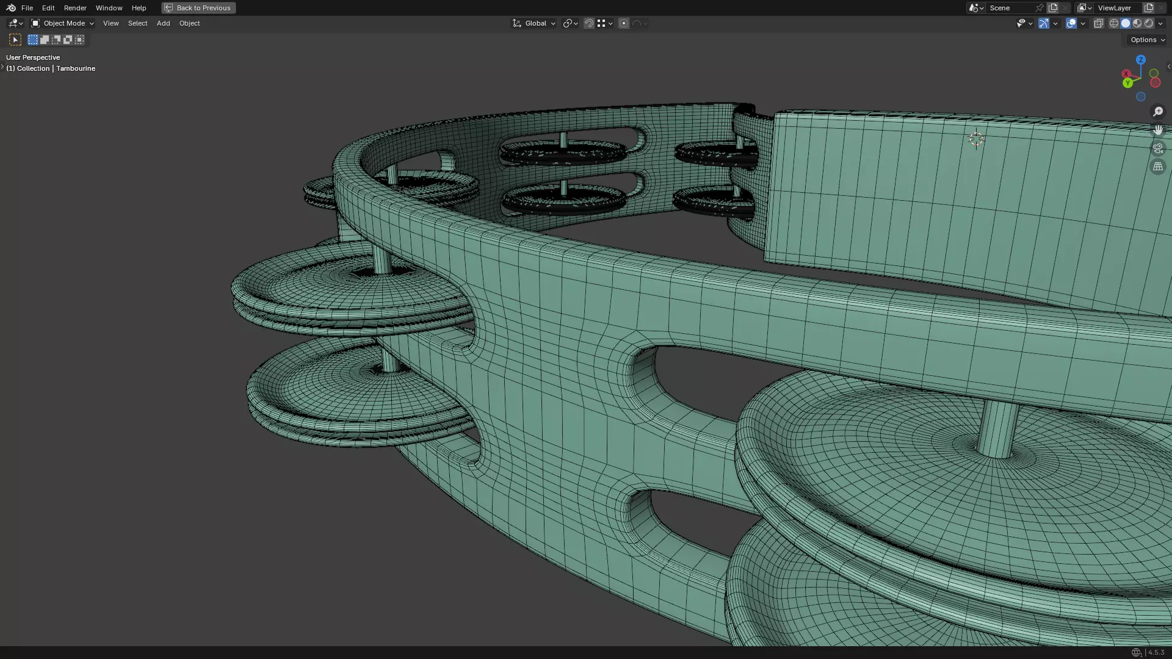Switch to wireframe viewport shading
1172x659 pixels.
coord(1113,23)
